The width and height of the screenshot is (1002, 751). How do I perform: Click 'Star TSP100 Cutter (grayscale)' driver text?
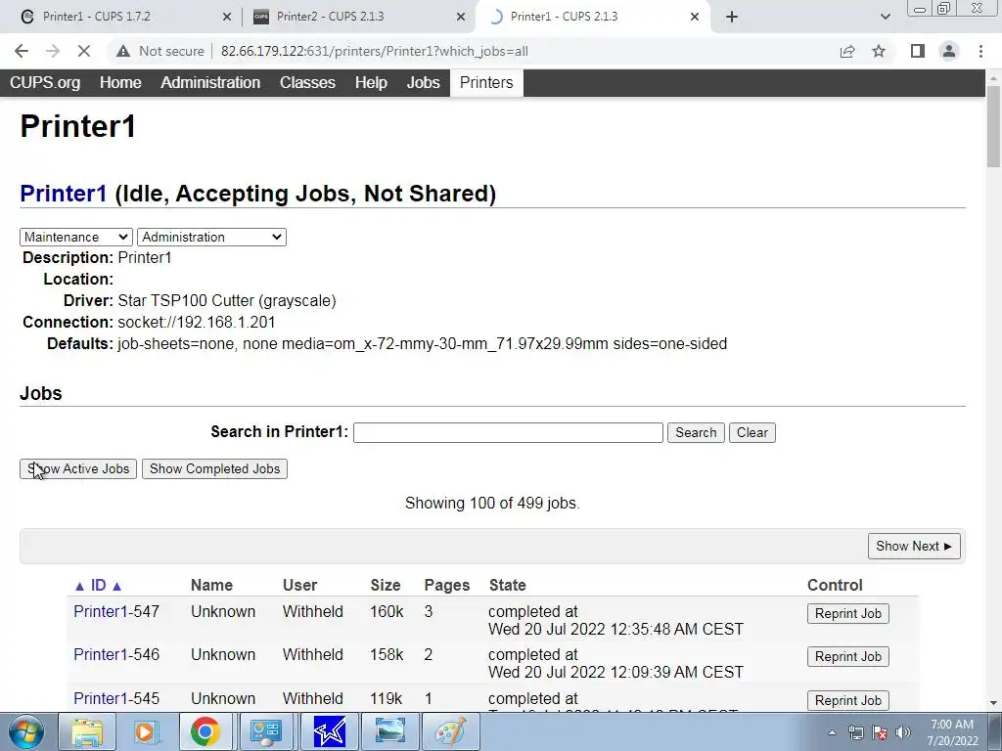pyautogui.click(x=227, y=301)
